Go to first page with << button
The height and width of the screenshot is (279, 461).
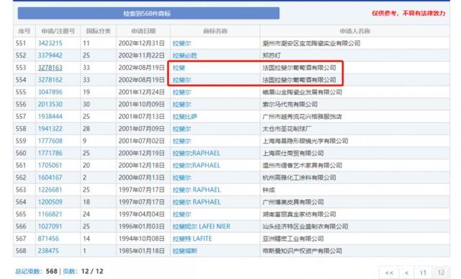click(389, 273)
